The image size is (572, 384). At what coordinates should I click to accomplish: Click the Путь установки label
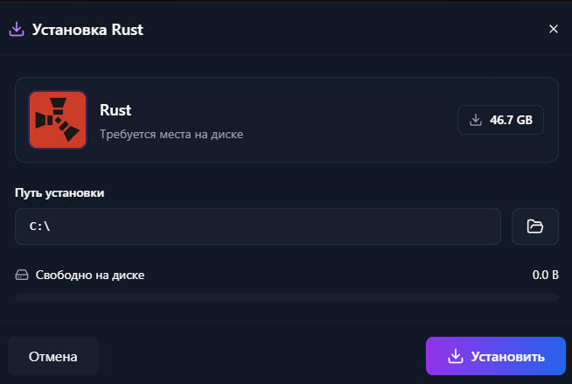[60, 192]
